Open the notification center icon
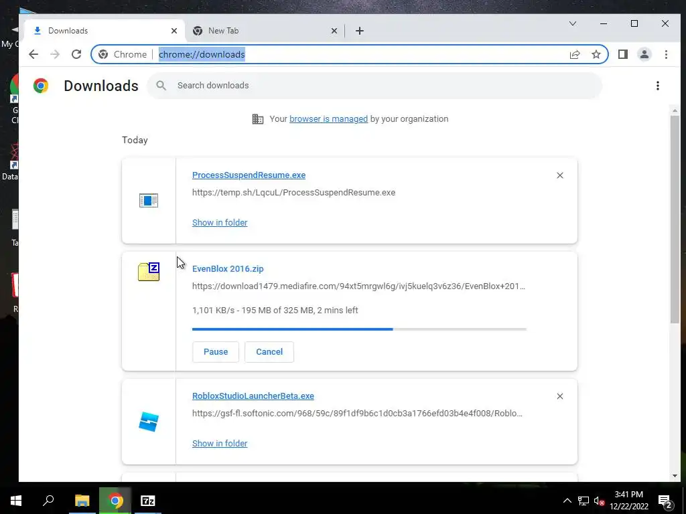686x514 pixels. 665,501
